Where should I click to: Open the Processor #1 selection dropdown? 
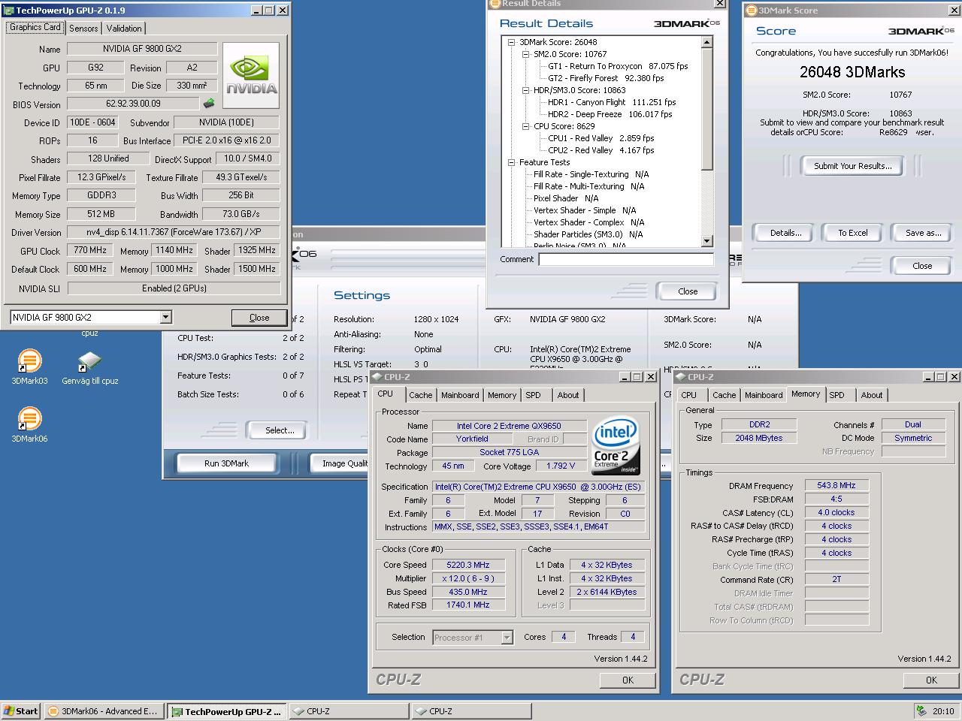(507, 638)
